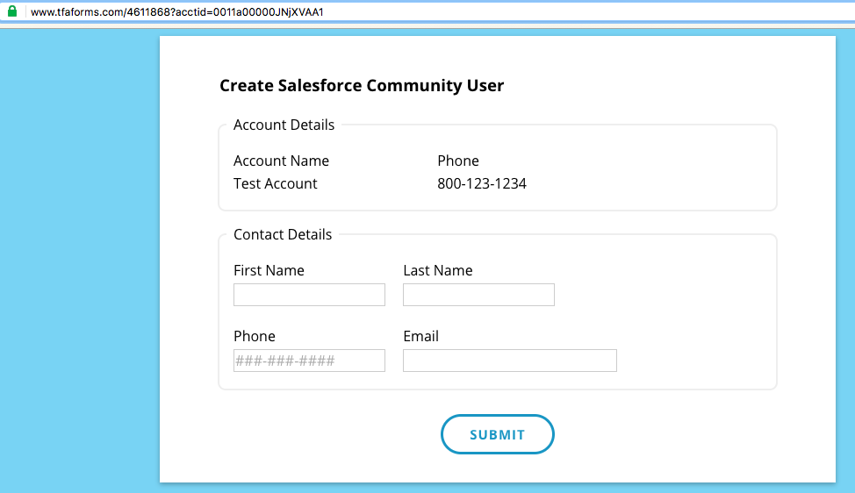Click the Account Details section legend
Image resolution: width=855 pixels, height=493 pixels.
[284, 125]
